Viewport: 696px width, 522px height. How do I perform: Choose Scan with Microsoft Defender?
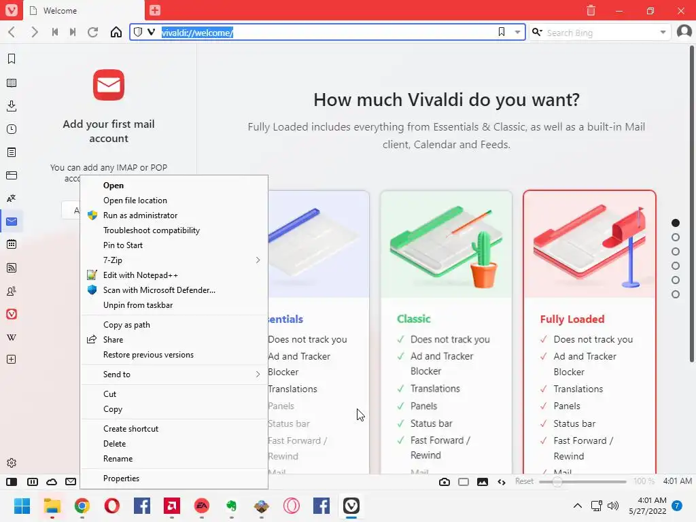(174, 290)
